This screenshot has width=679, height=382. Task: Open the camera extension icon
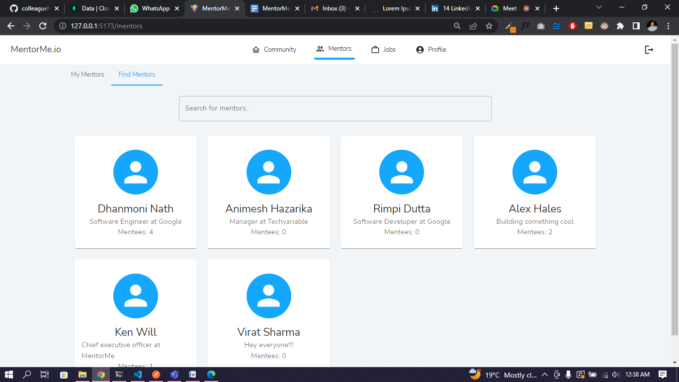541,26
